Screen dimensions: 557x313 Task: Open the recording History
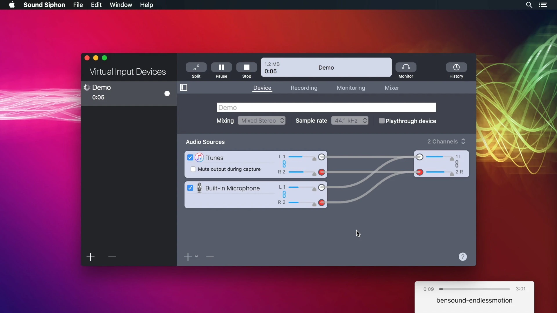coord(456,67)
